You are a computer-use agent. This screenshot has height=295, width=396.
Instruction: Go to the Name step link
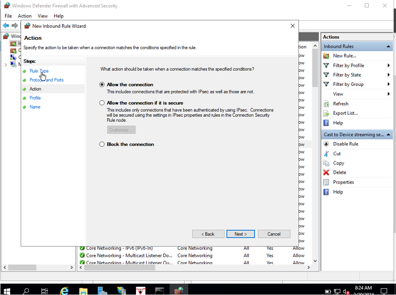pos(35,107)
